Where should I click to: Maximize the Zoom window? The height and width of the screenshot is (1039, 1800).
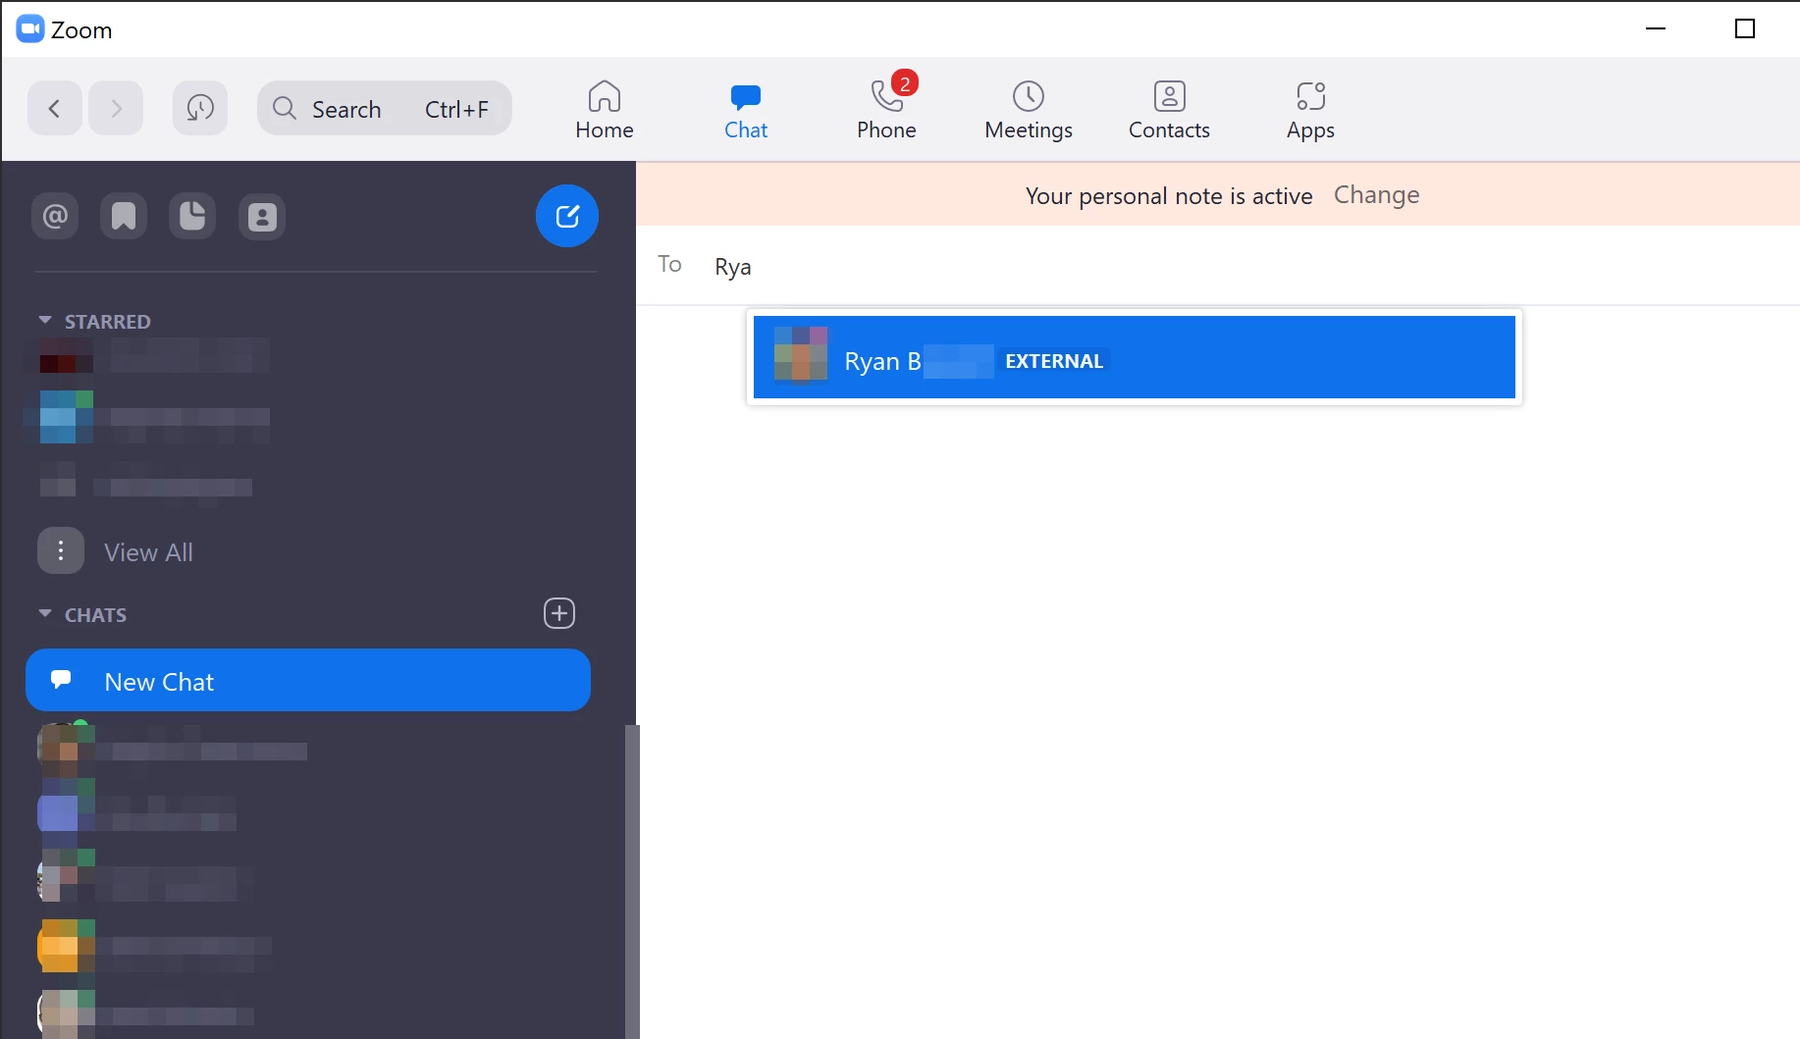[x=1745, y=29]
